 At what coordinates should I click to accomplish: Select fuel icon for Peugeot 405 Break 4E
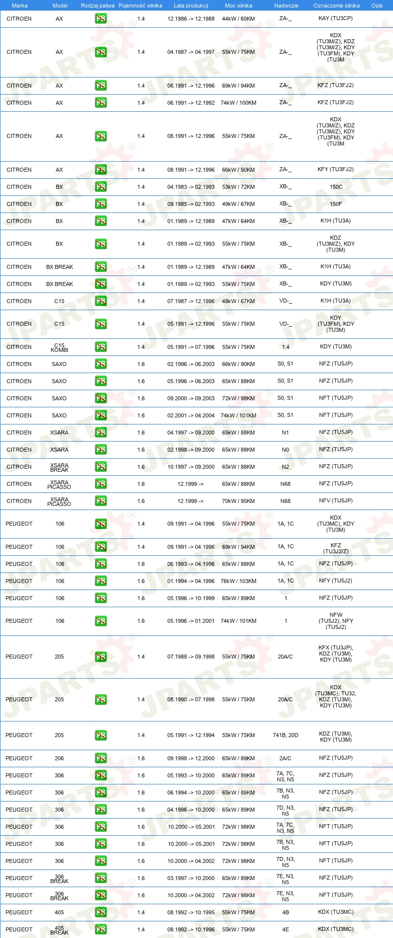pos(101,929)
